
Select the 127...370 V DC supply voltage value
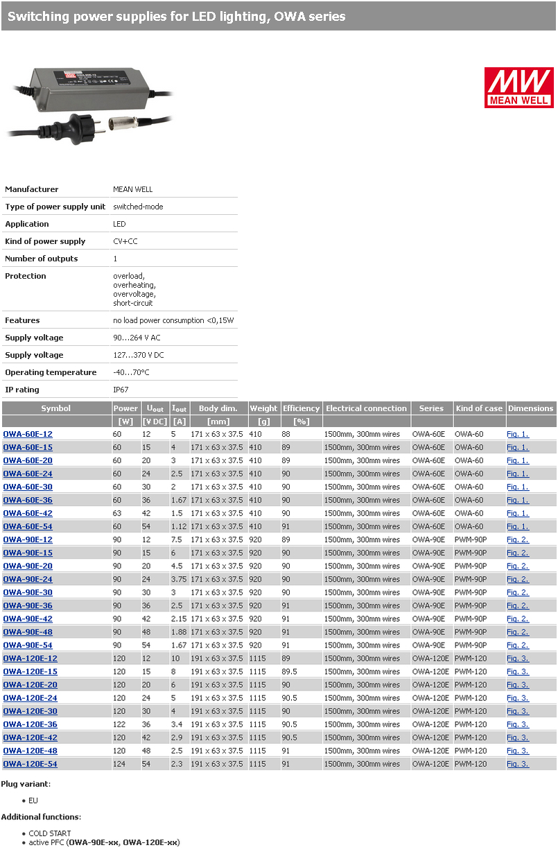(x=139, y=355)
